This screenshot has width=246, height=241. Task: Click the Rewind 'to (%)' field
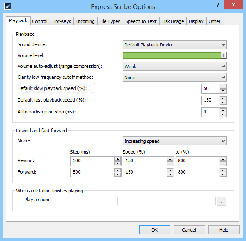[x=198, y=161]
